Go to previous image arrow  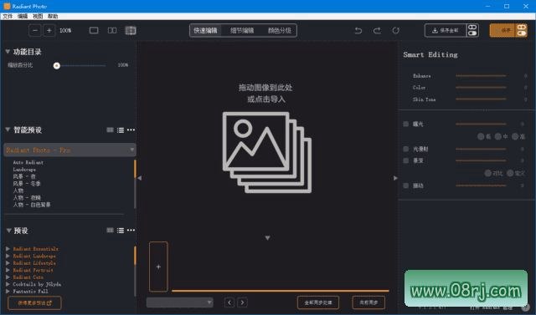point(229,302)
